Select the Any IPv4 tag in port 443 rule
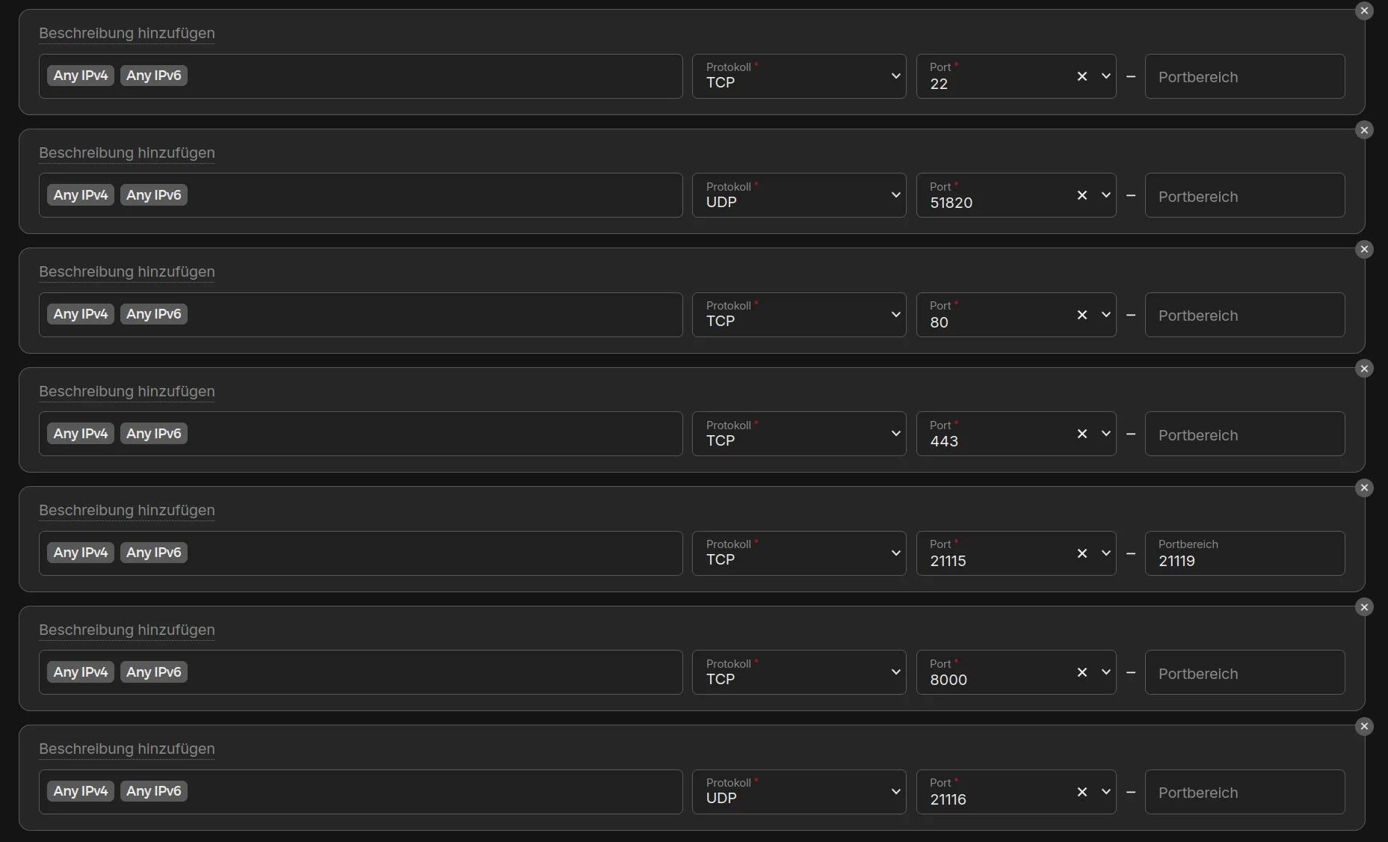The height and width of the screenshot is (842, 1388). pyautogui.click(x=81, y=434)
